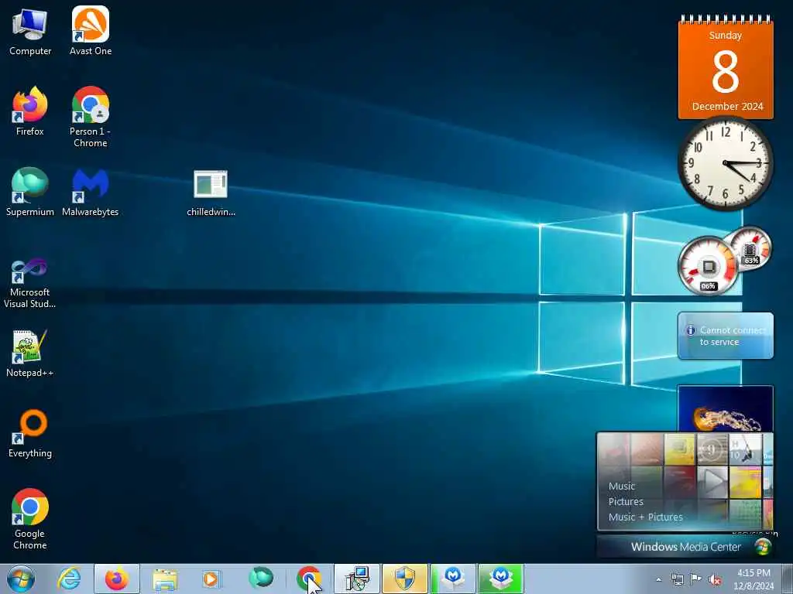793x594 pixels.
Task: Select the Malwarebytes desktop shortcut
Action: click(91, 192)
